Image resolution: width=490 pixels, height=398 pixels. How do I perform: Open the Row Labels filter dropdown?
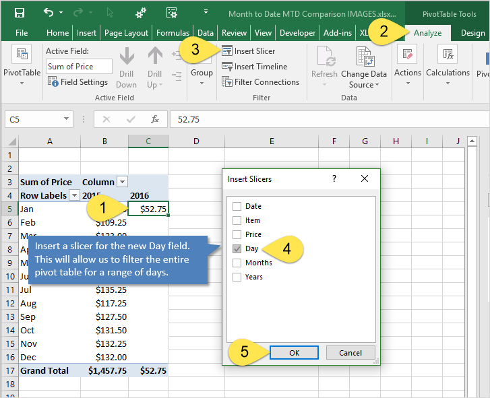[74, 195]
